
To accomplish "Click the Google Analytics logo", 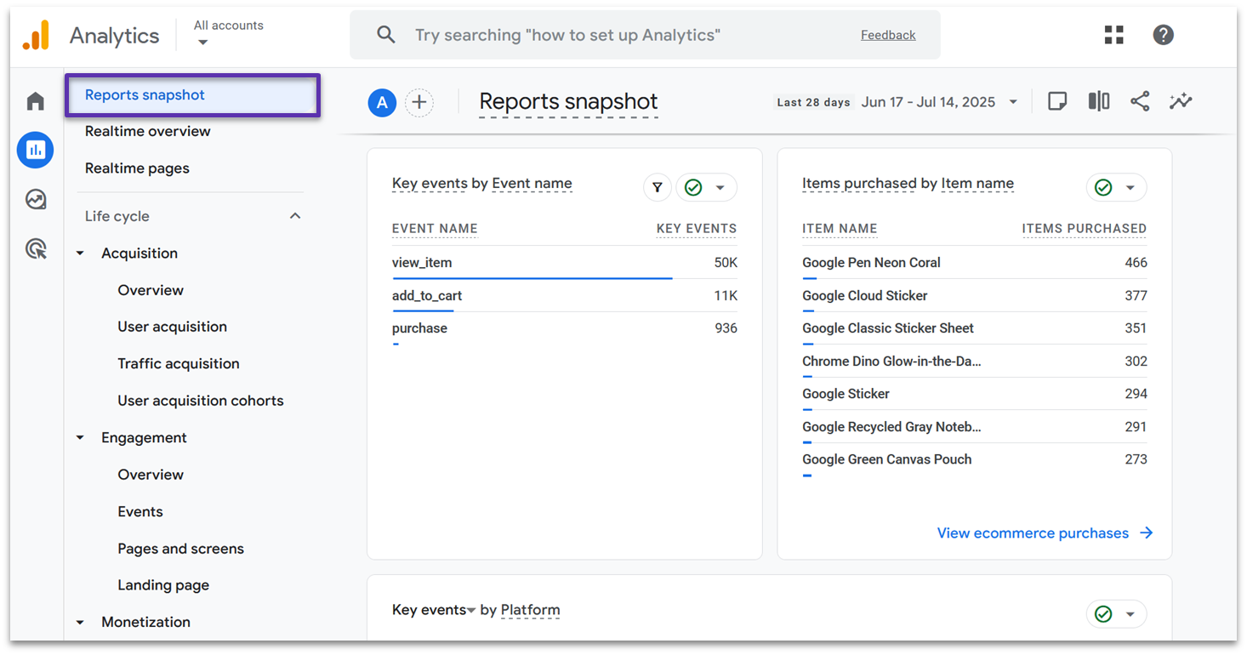I will [x=36, y=35].
